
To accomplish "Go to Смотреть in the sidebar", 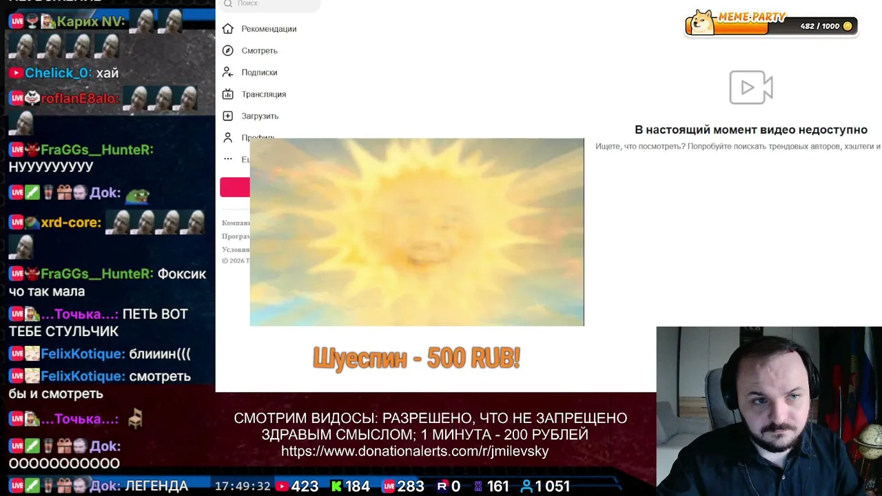I will (249, 50).
